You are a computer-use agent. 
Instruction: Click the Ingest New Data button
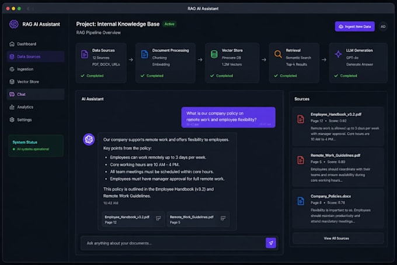click(355, 27)
